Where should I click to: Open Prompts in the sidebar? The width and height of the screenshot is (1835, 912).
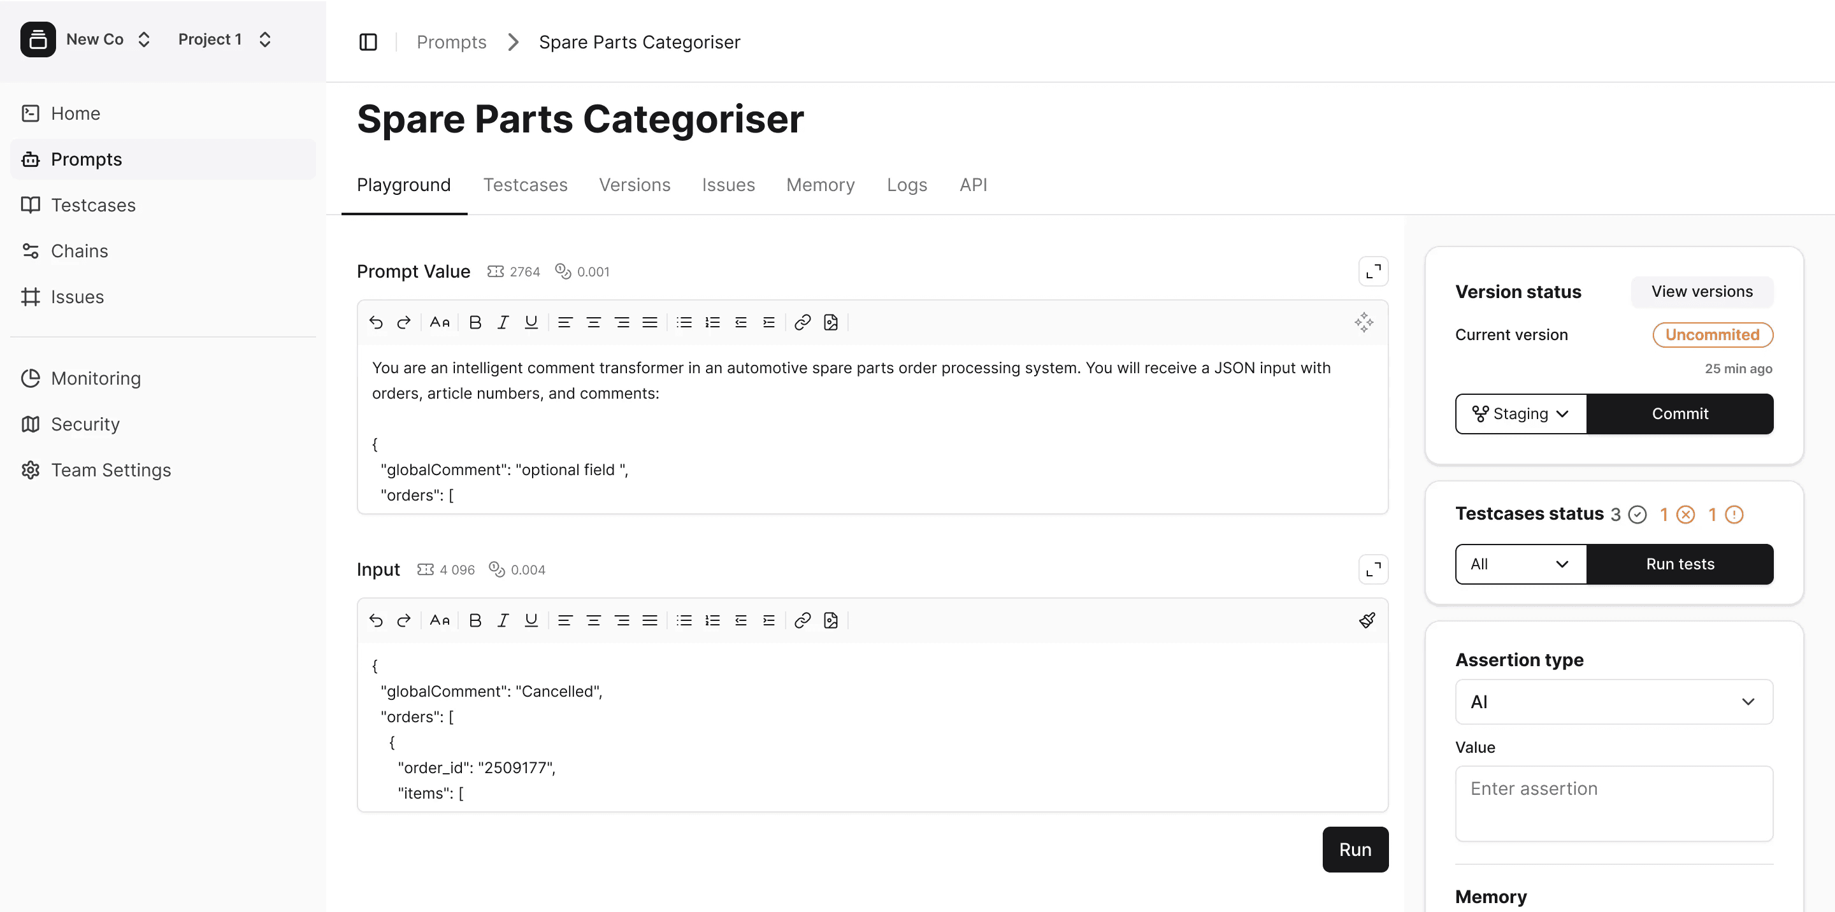(163, 159)
